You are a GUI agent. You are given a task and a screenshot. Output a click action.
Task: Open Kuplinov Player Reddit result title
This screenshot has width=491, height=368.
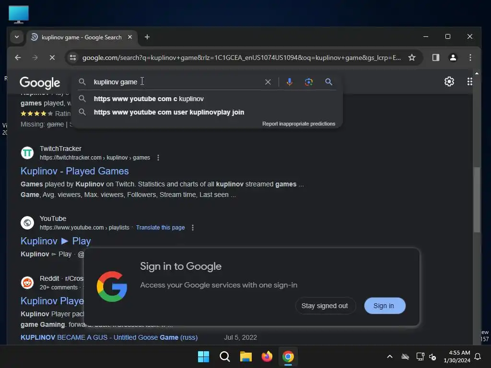(x=52, y=301)
